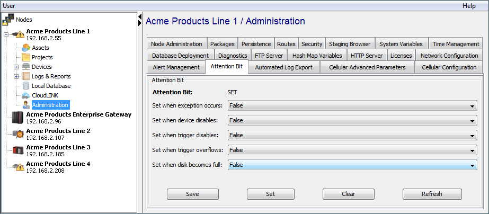Click the Set button
This screenshot has height=214, width=489.
pyautogui.click(x=270, y=194)
